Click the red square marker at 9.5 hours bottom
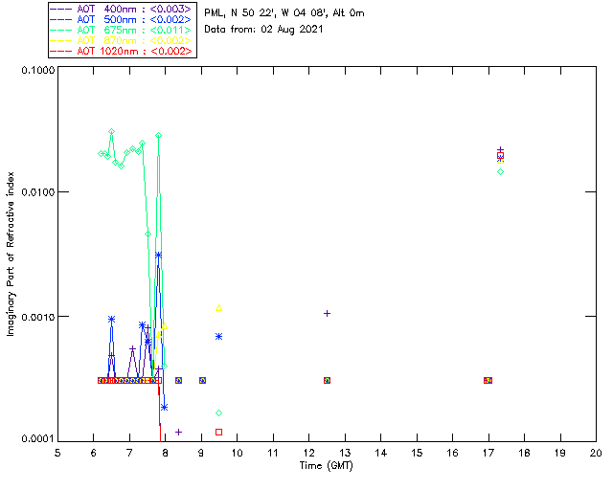Image resolution: width=613 pixels, height=490 pixels. tap(219, 433)
